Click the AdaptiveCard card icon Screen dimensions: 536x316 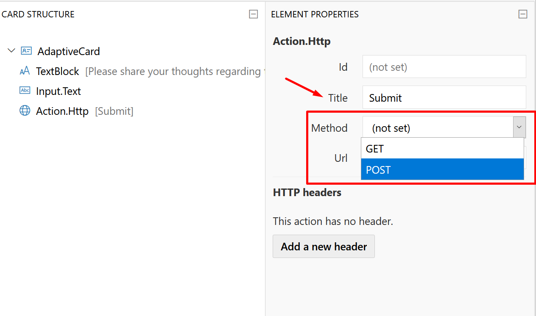point(26,51)
